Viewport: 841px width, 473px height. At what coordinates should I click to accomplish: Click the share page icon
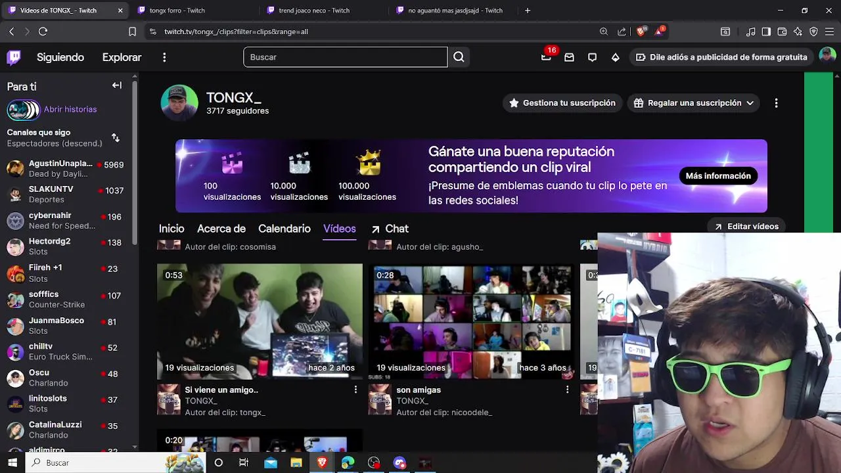622,32
